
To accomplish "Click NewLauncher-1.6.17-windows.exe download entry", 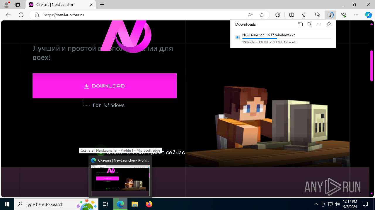I will coord(283,38).
